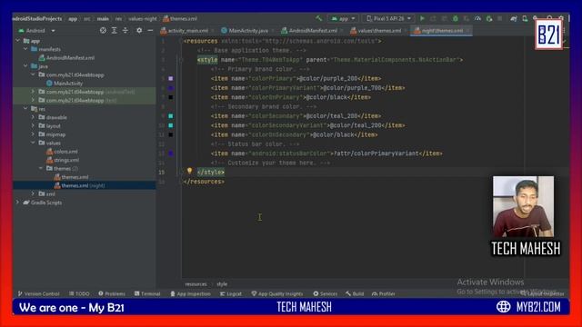This screenshot has height=327, width=582.
Task: Open the Profile app gauge icon
Action: pos(477,18)
